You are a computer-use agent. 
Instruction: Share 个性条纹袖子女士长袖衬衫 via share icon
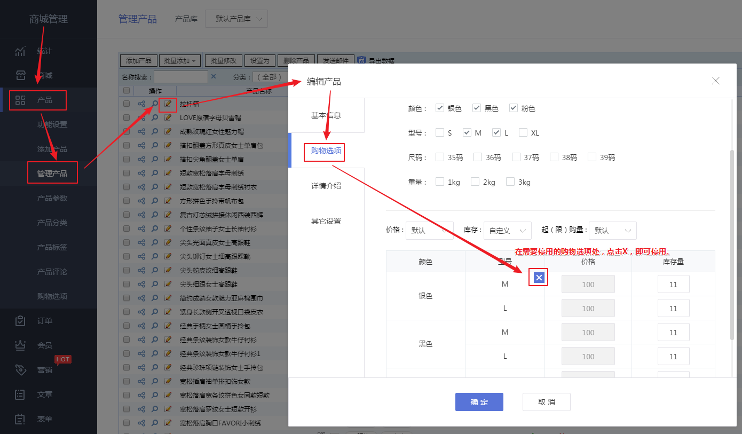click(x=141, y=228)
